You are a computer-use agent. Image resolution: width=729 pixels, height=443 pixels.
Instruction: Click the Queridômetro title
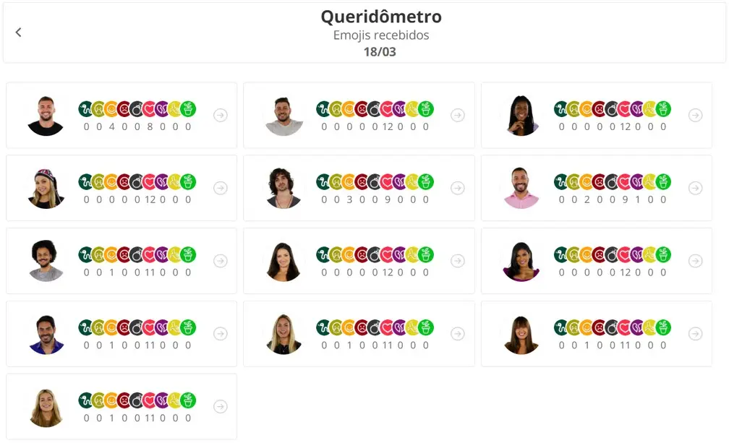[x=380, y=16]
